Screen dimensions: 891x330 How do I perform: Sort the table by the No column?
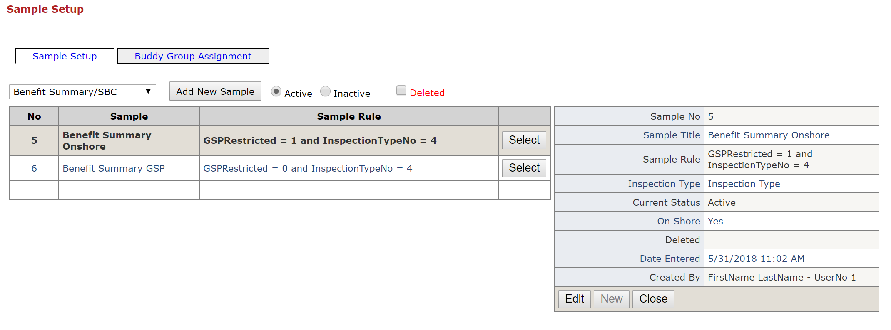pyautogui.click(x=34, y=117)
